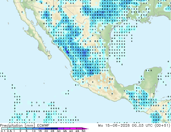Click the legend label '0.1'
The height and width of the screenshot is (132, 171).
coord(3,131)
